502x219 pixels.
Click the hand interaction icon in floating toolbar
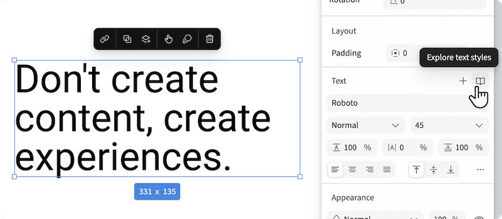pyautogui.click(x=168, y=39)
